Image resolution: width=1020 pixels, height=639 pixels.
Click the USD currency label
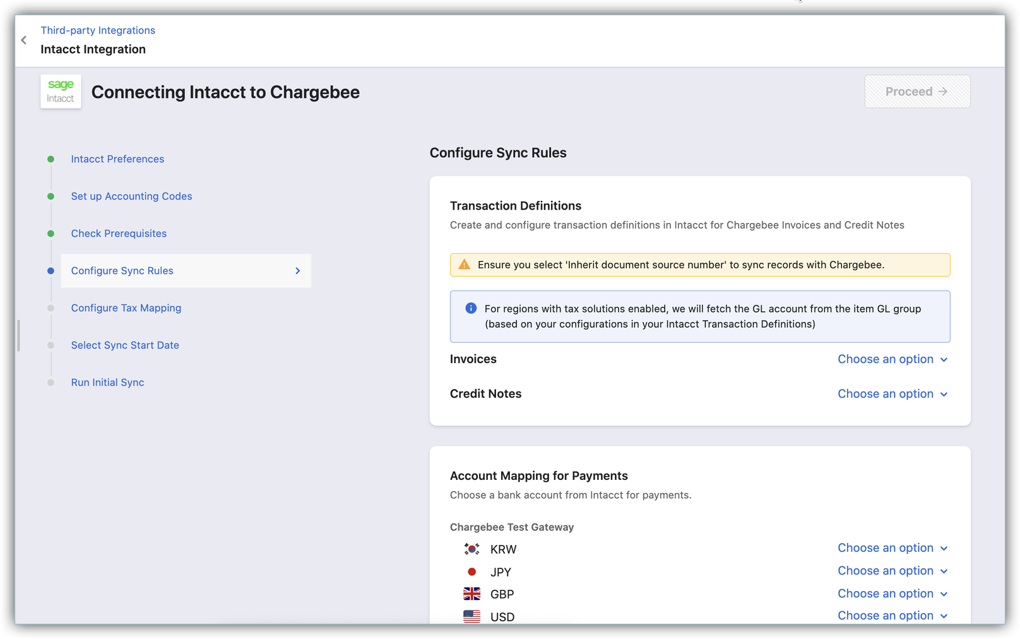click(502, 617)
